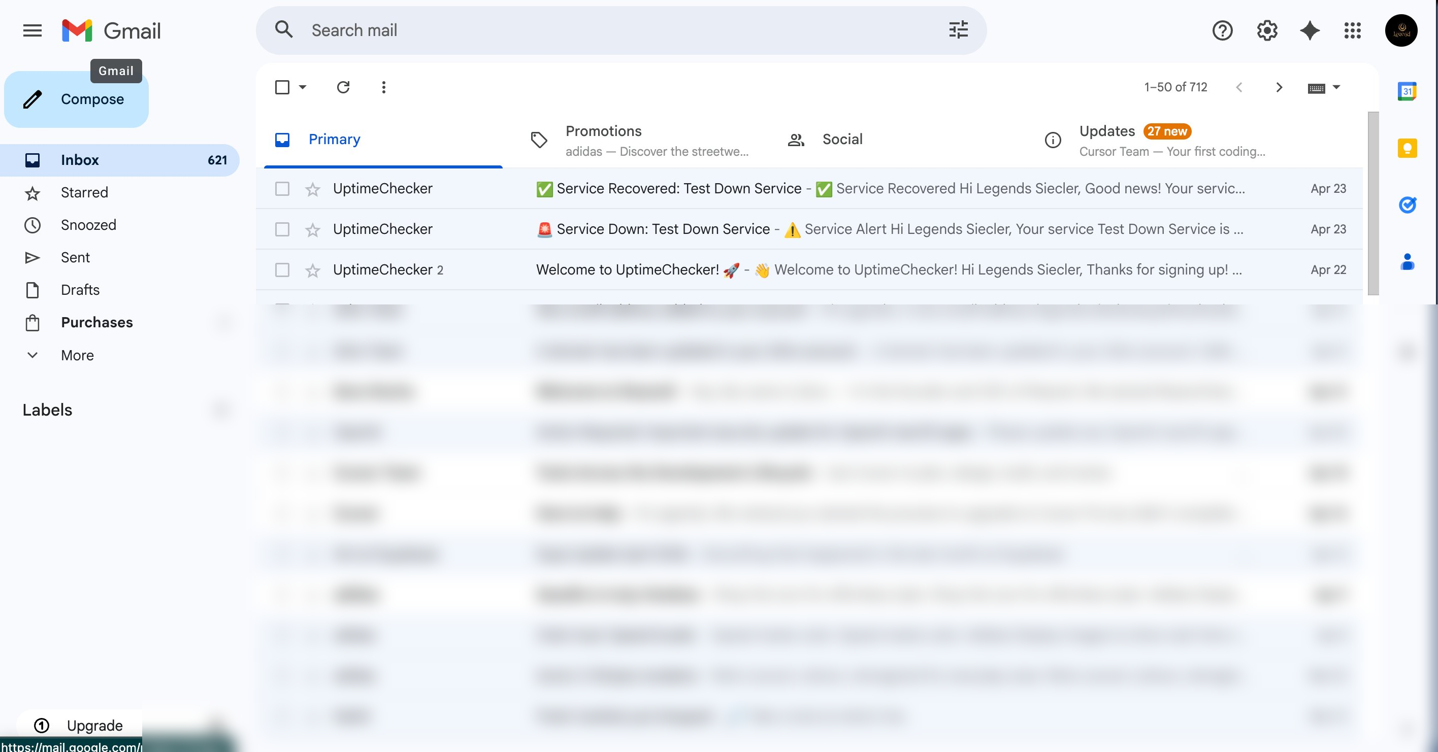The width and height of the screenshot is (1438, 752).
Task: Switch to the Updates tab
Action: 1153,140
